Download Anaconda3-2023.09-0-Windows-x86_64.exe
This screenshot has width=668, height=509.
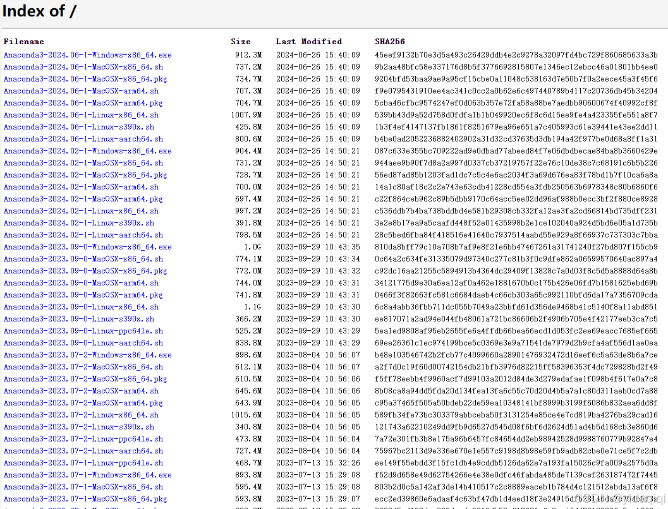coord(87,247)
